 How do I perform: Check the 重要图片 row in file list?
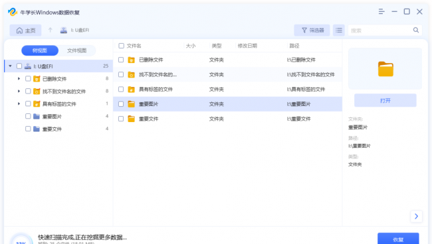[121, 104]
